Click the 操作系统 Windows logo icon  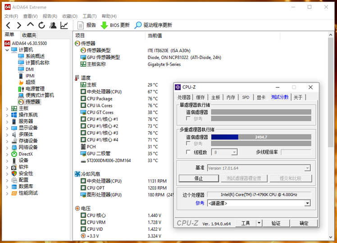coord(14,115)
